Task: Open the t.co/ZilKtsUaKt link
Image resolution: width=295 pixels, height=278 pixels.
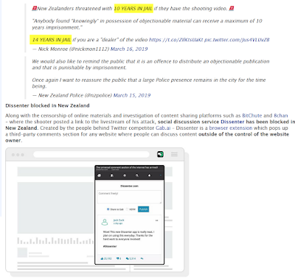Action: (176, 40)
